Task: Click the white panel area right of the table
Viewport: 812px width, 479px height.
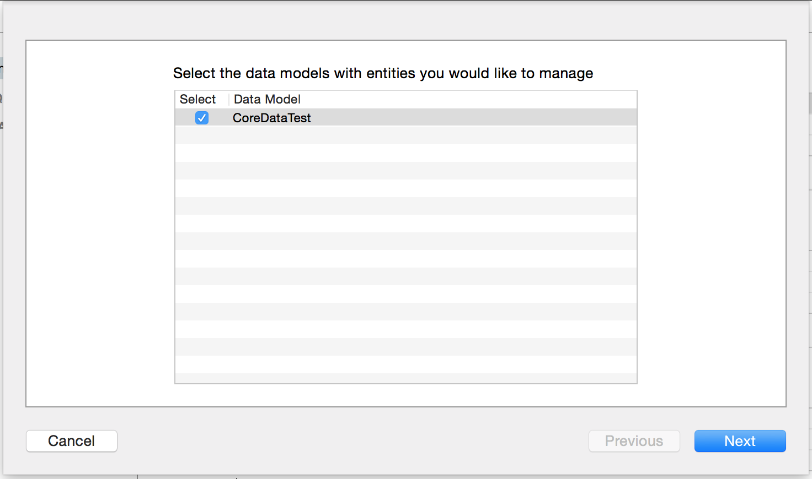Action: coord(711,224)
